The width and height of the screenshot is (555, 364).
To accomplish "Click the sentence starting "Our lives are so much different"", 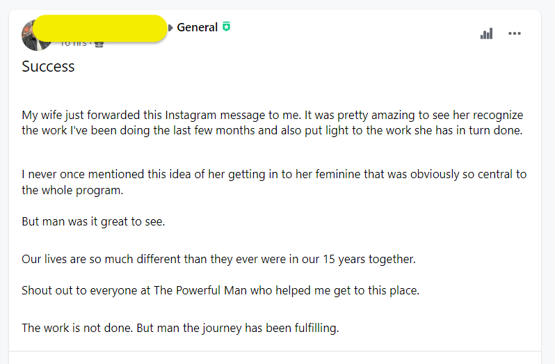I will click(218, 260).
